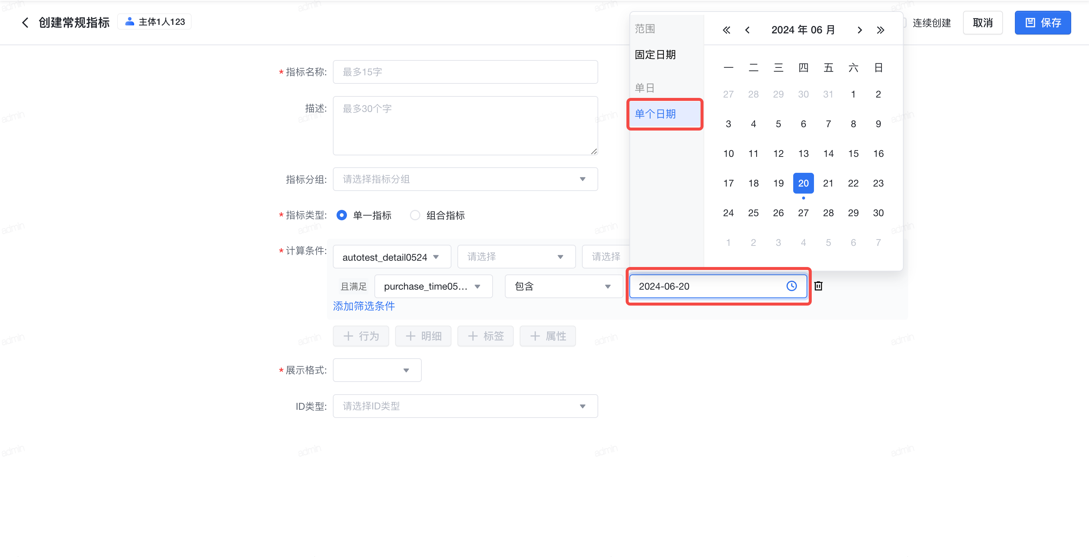Image resolution: width=1089 pixels, height=557 pixels.
Task: Pick June 12 in the calendar
Action: point(778,154)
